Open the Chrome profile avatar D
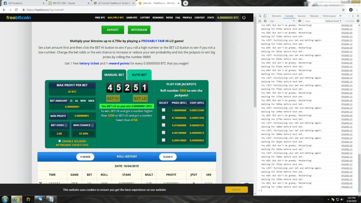Image resolution: width=361 pixels, height=203 pixels. click(350, 10)
